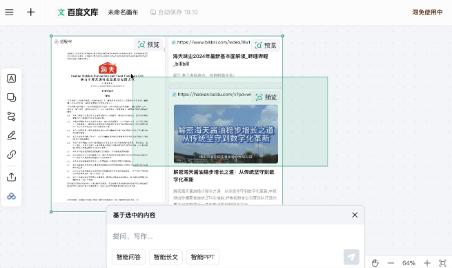Select the connector flow tool
Image resolution: width=452 pixels, height=268 pixels.
[11, 117]
